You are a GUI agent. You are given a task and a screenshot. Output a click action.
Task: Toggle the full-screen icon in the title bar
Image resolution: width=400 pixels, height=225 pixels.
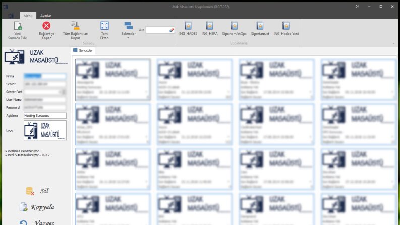(x=358, y=7)
